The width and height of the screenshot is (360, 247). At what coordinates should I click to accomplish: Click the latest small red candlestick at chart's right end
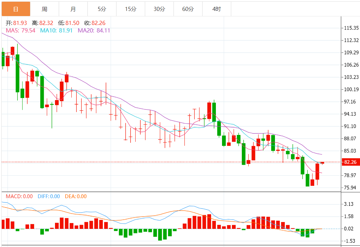click(x=322, y=163)
